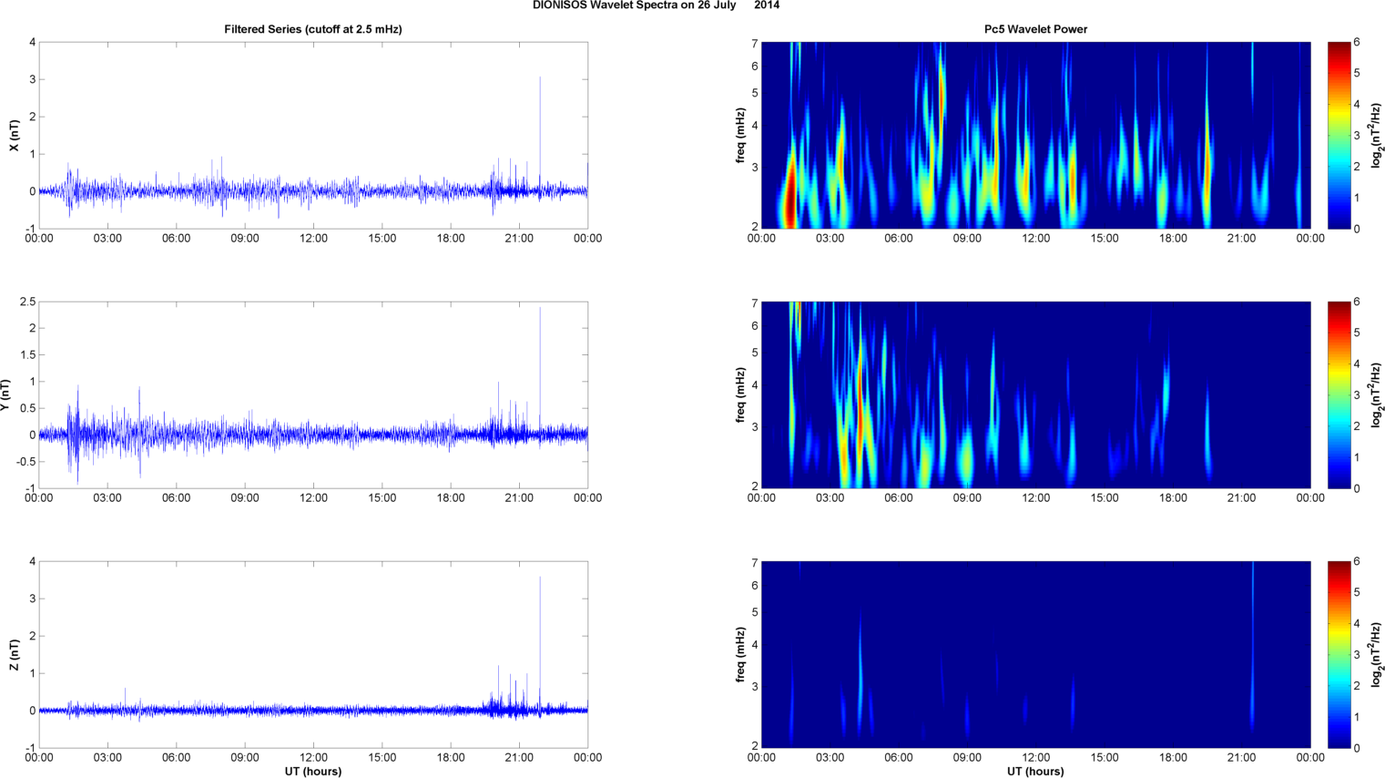Click the '2.5' y-axis tick of the Y series plot
Viewport: 1385px width, 778px height.
click(x=27, y=302)
